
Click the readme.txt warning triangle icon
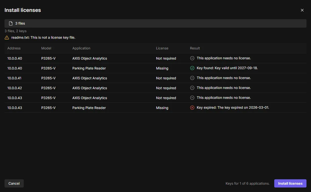7,38
